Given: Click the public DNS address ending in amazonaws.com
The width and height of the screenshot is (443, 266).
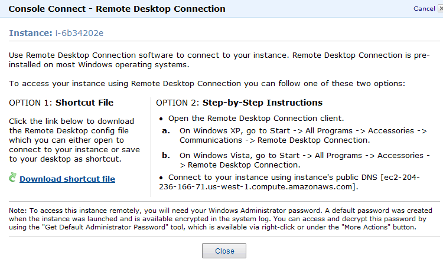Looking at the screenshot, I should [x=289, y=182].
